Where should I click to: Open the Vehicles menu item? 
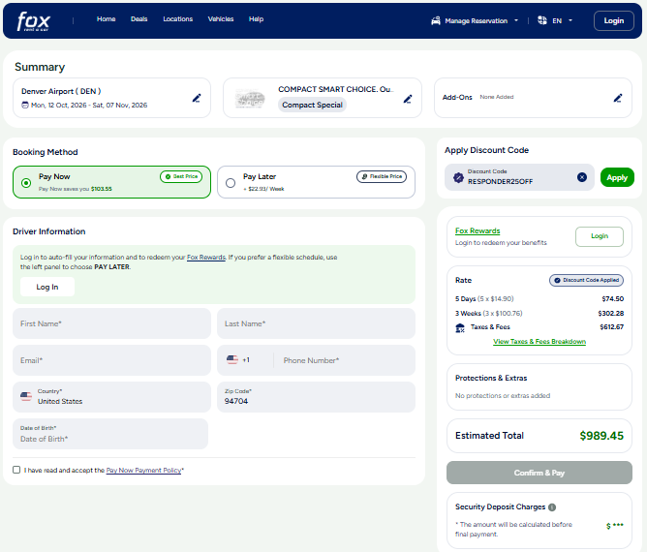(221, 19)
